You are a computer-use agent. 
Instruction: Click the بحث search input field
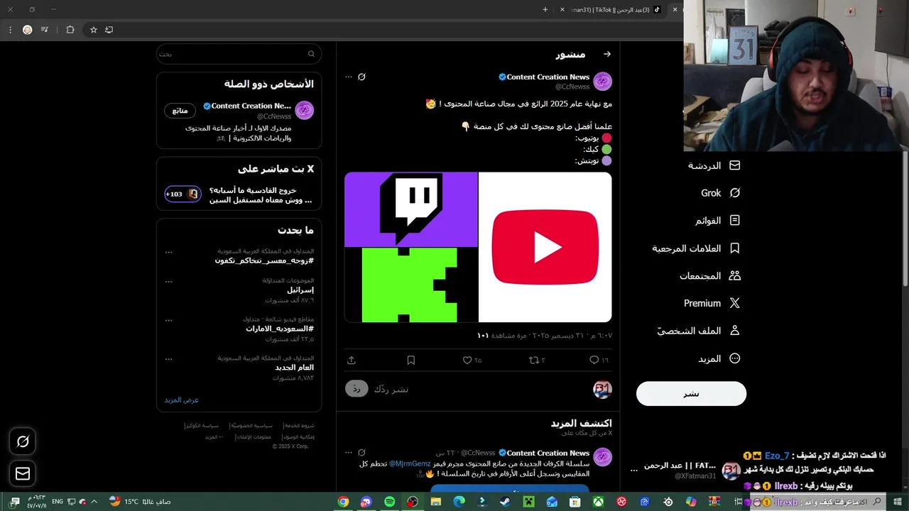pos(239,54)
